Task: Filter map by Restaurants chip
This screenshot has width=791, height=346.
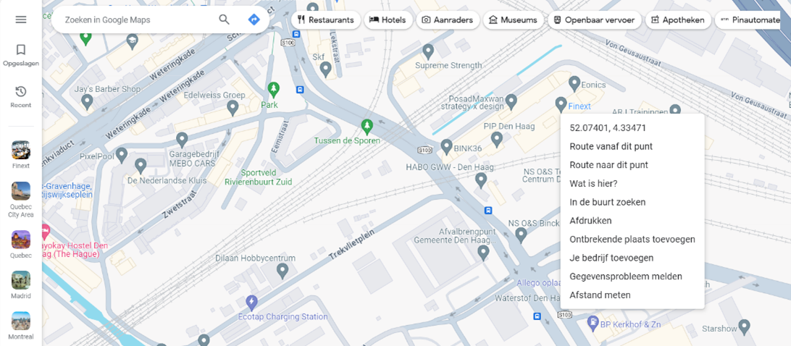Action: pos(325,20)
